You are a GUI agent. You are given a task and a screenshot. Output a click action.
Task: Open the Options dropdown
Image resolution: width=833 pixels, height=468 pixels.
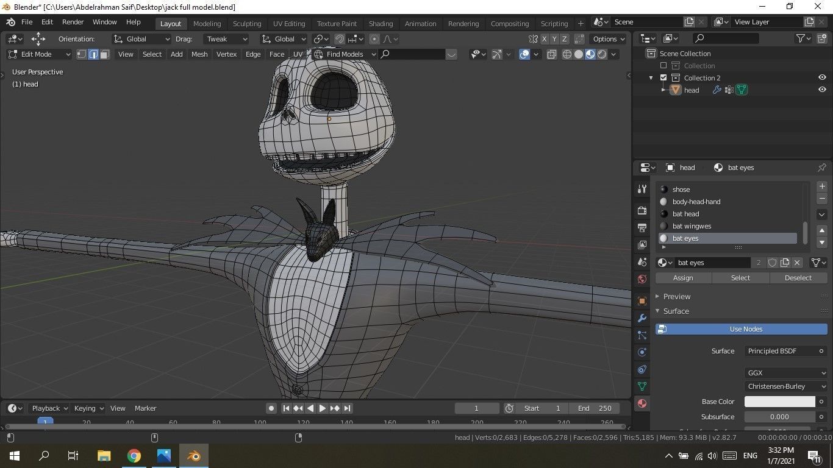[609, 39]
